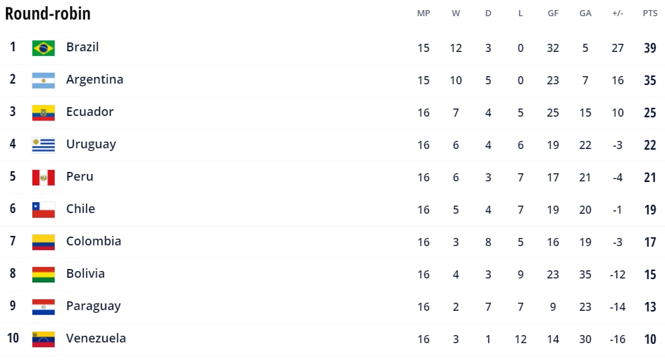Select the Ecuador flag icon
The image size is (665, 360).
click(x=43, y=113)
